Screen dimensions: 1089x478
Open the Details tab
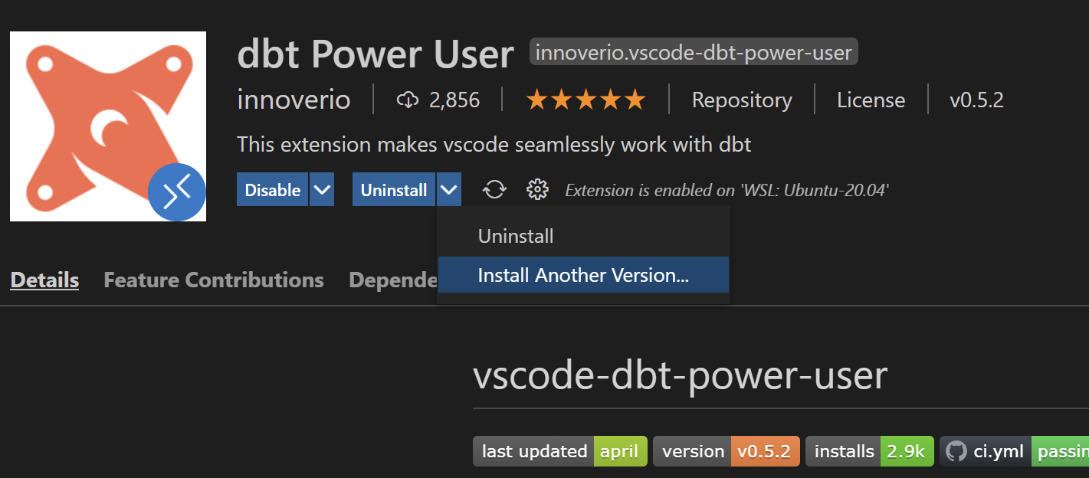(44, 280)
